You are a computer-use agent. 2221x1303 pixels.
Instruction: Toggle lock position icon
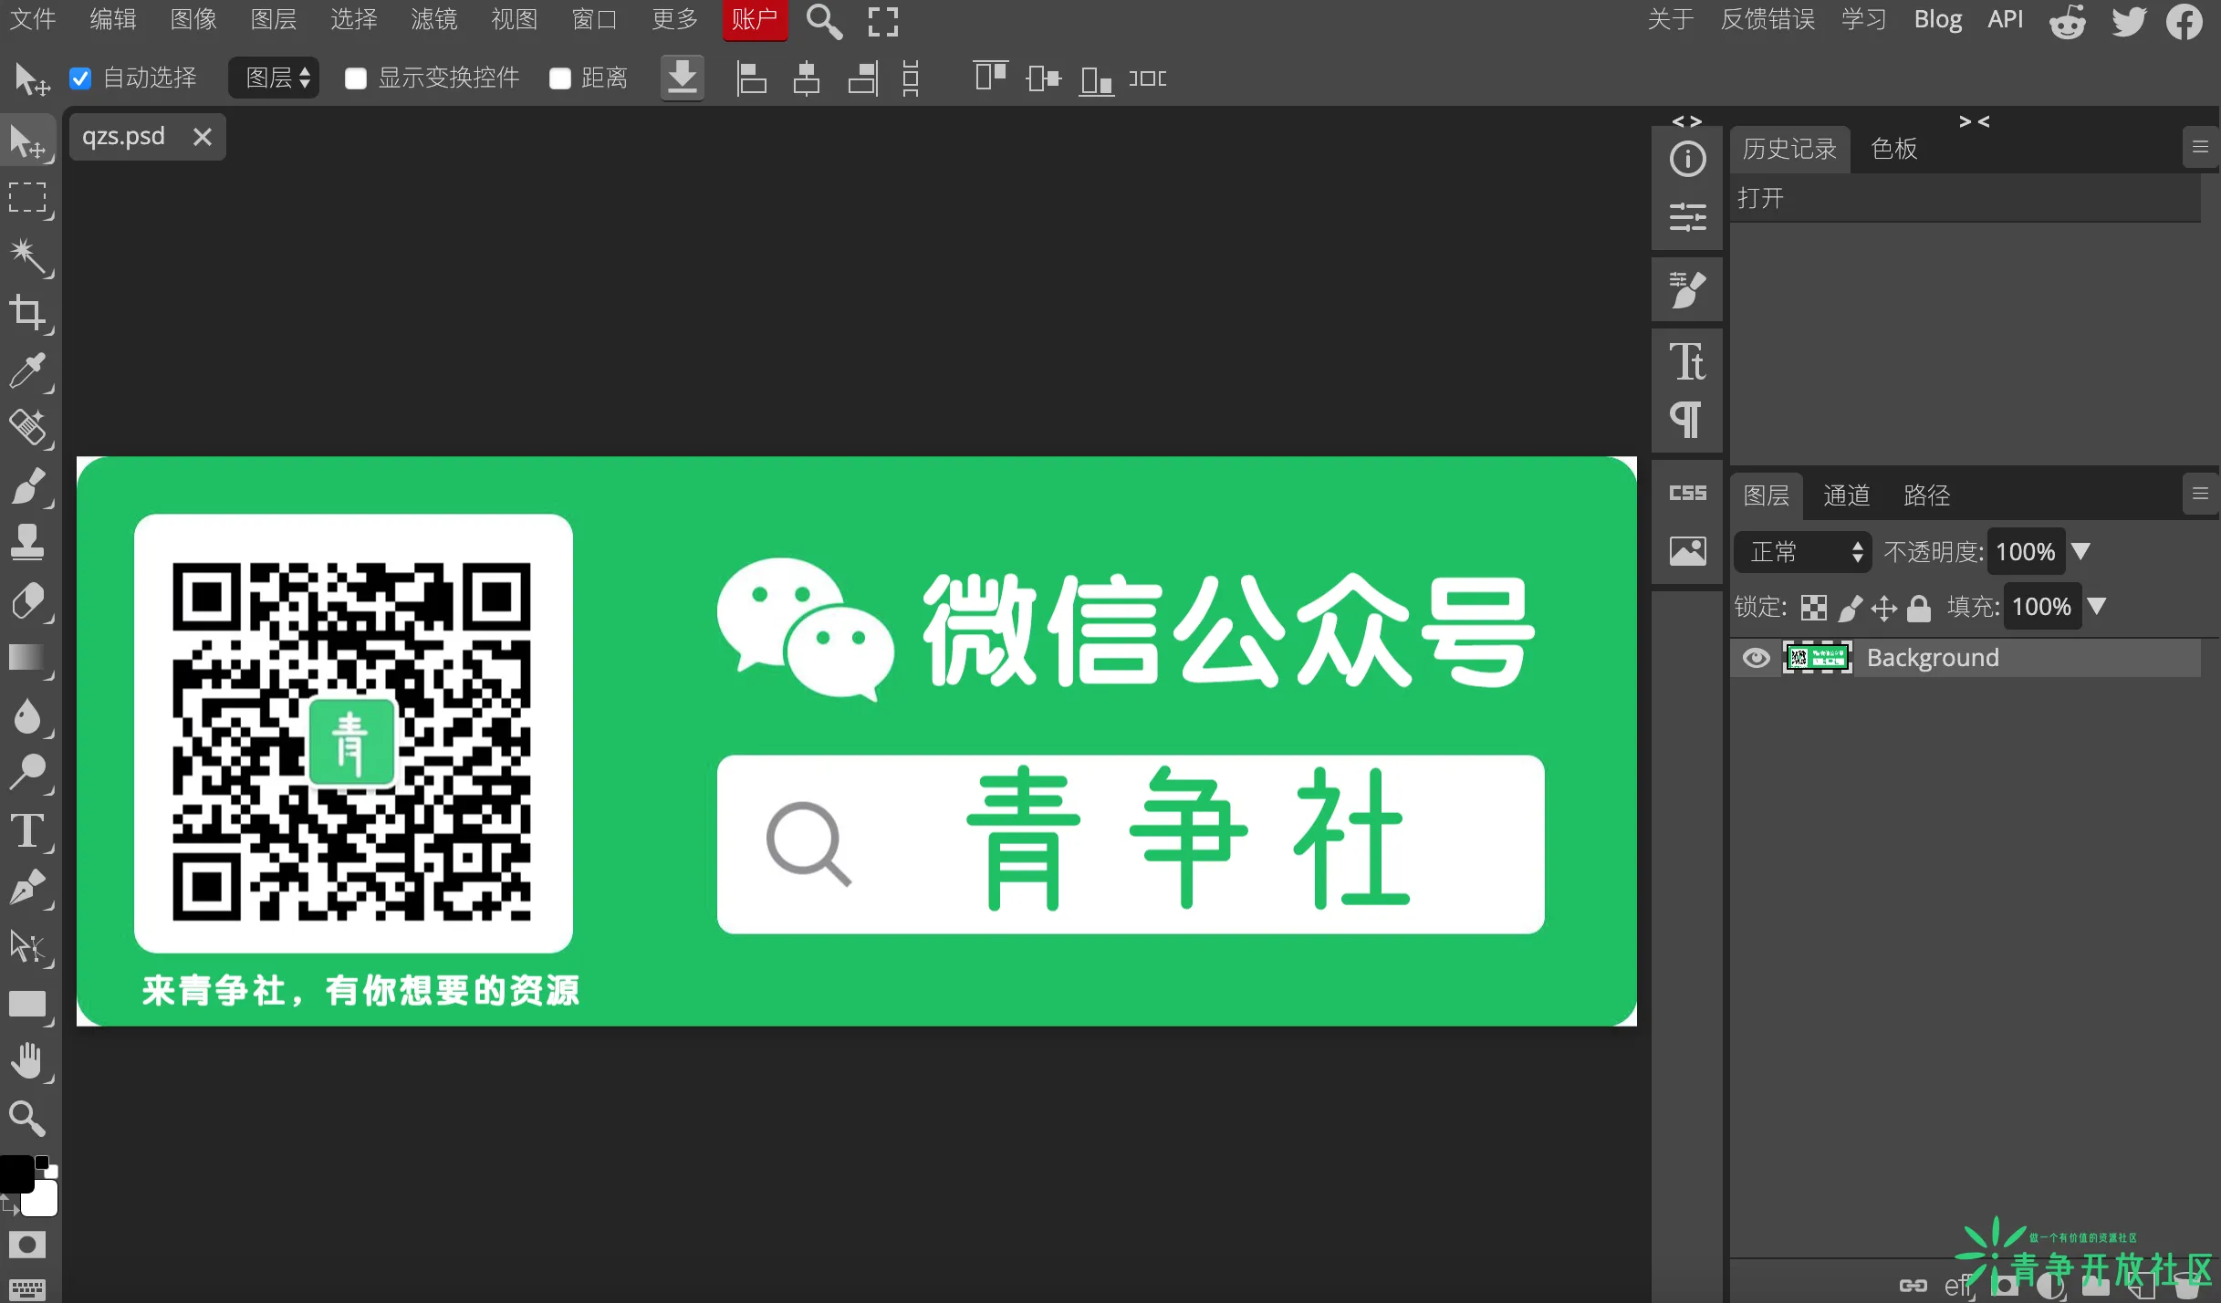[x=1883, y=608]
